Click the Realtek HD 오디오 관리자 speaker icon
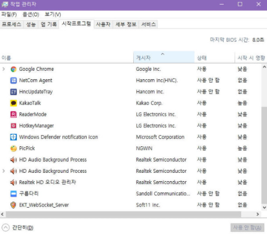 point(14,182)
